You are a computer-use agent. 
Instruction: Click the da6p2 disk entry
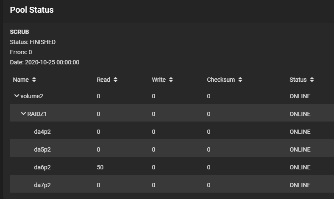tap(42, 167)
